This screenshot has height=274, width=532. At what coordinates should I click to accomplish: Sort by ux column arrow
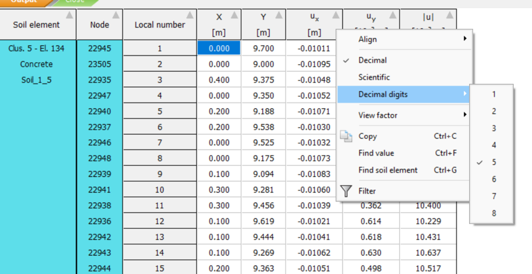click(x=336, y=15)
